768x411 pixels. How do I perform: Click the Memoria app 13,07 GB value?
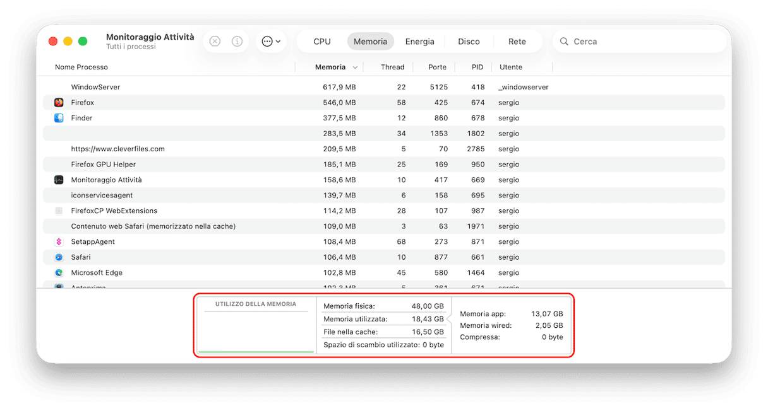pyautogui.click(x=548, y=313)
